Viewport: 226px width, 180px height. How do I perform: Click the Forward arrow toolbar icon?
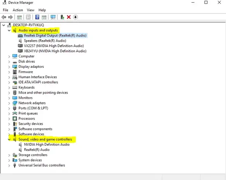point(10,17)
